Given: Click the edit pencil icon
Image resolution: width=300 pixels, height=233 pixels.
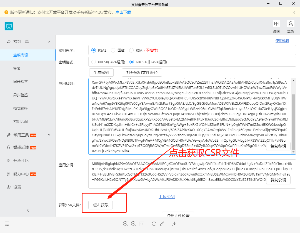Looking at the screenshot, I should 162,224.
